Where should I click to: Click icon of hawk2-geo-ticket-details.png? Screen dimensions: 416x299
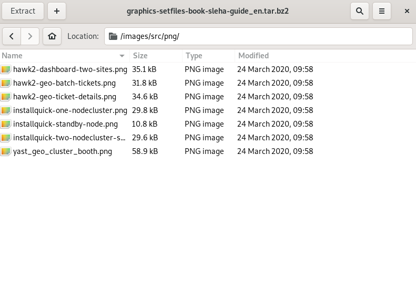(6, 97)
